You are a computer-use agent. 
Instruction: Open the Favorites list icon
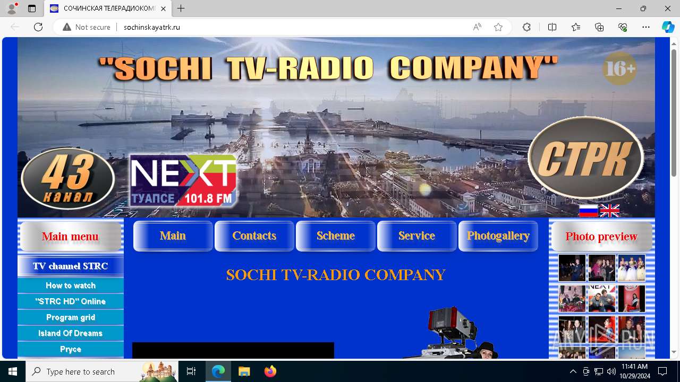pyautogui.click(x=576, y=27)
